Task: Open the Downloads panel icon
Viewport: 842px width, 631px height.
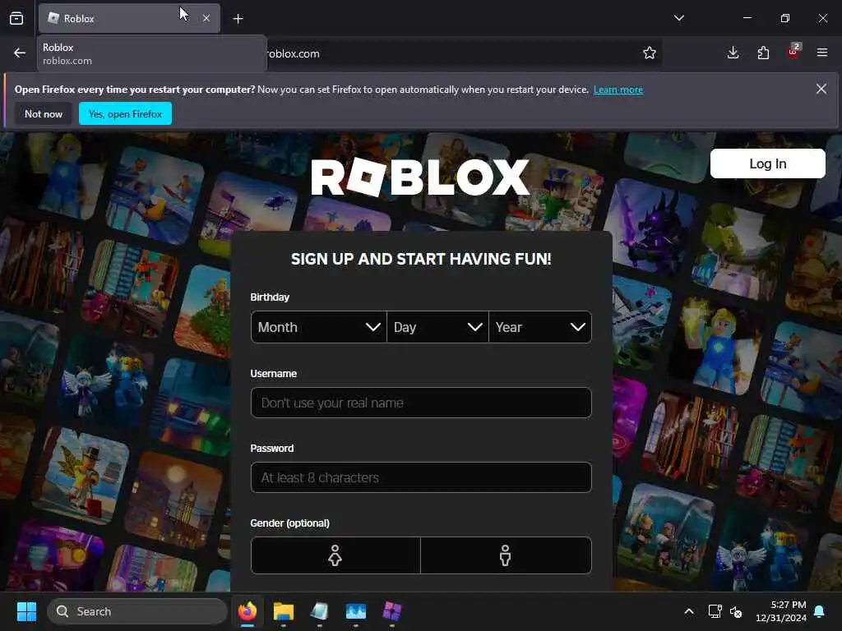Action: 733,53
